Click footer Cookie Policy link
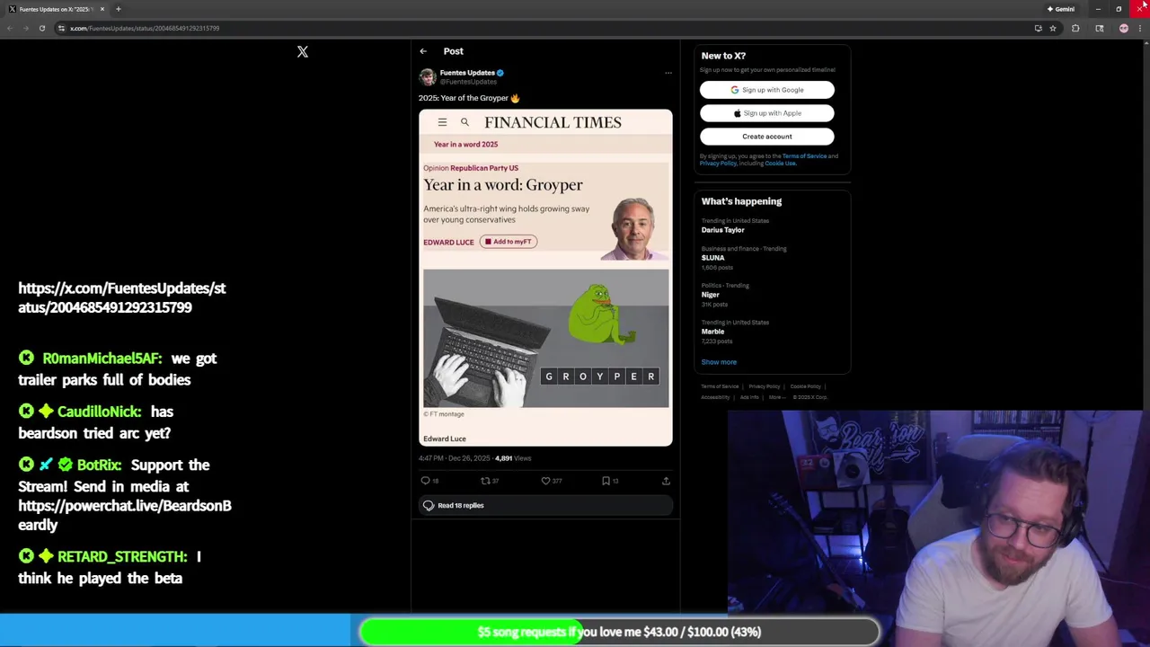 coord(805,386)
